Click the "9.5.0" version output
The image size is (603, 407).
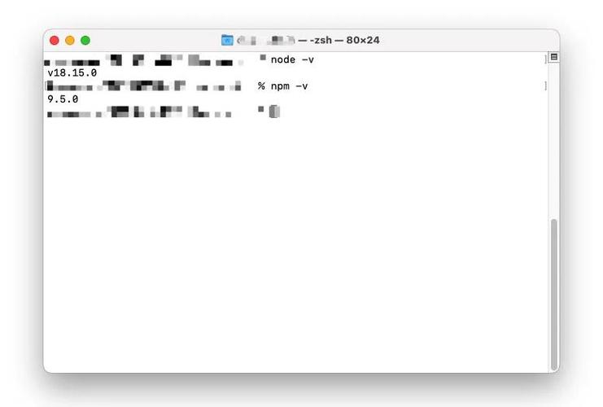[63, 98]
